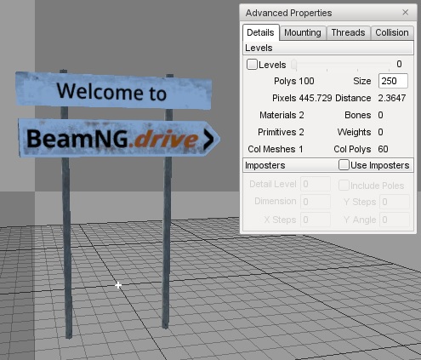Click the Levels section header

click(x=328, y=48)
